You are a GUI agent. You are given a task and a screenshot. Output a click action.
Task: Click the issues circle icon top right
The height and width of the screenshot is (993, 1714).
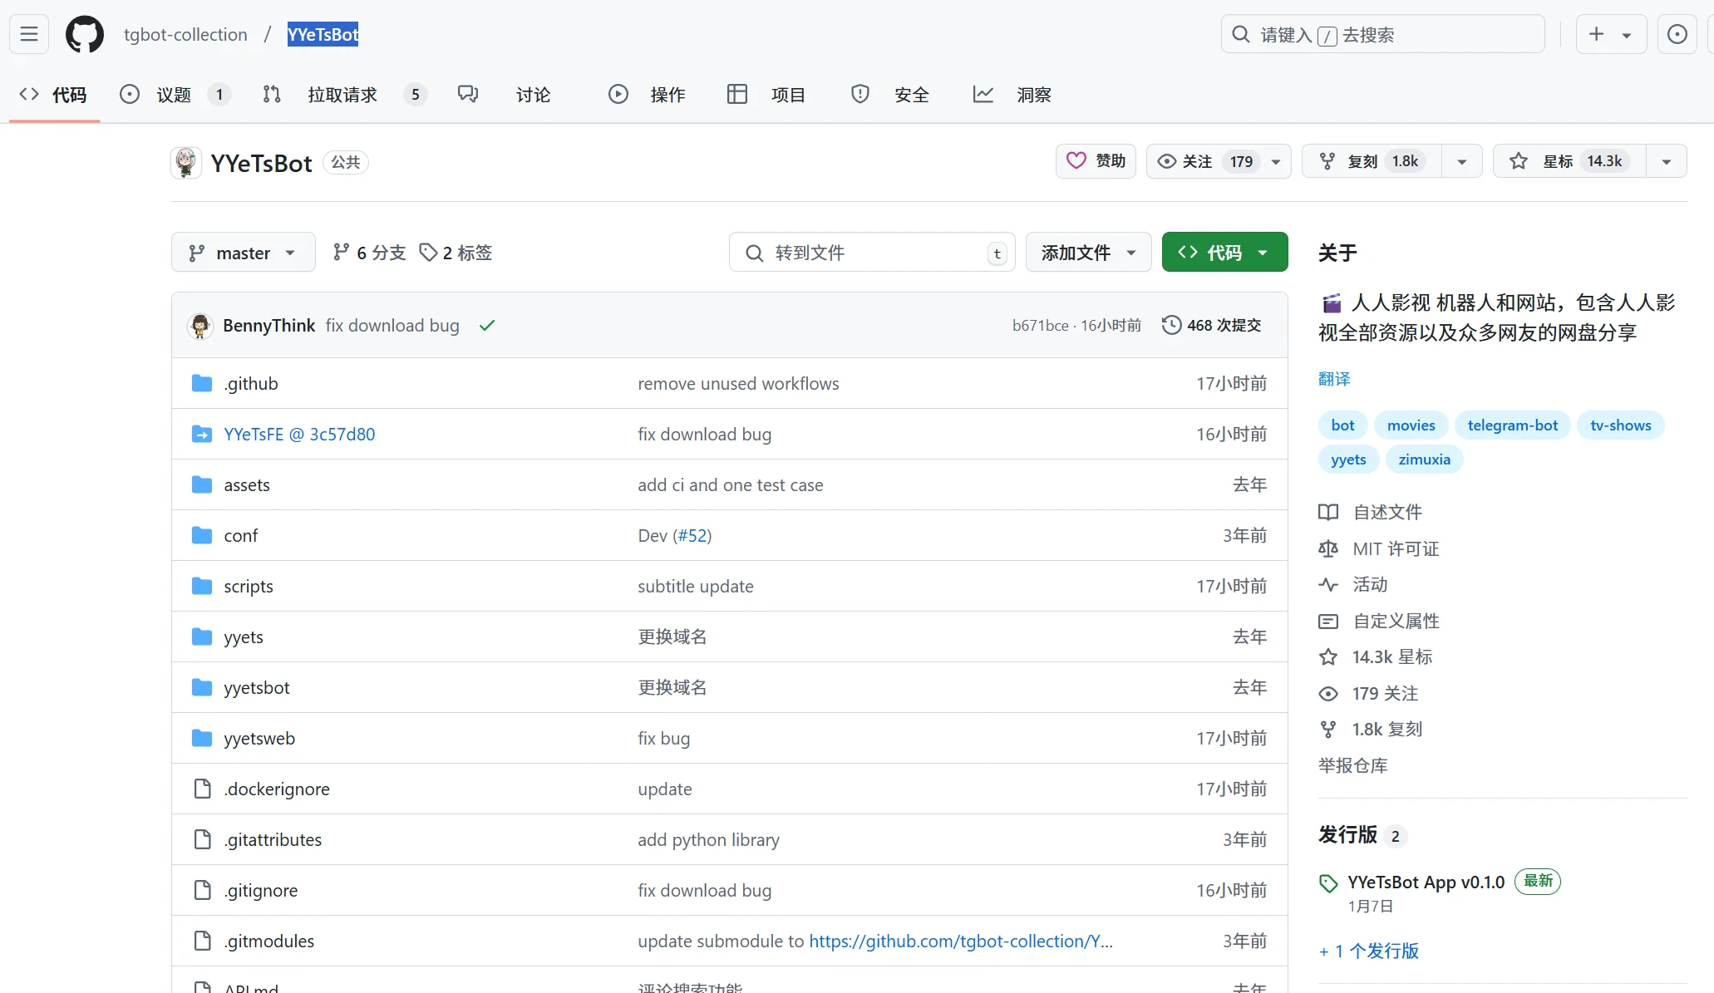pyautogui.click(x=1677, y=35)
